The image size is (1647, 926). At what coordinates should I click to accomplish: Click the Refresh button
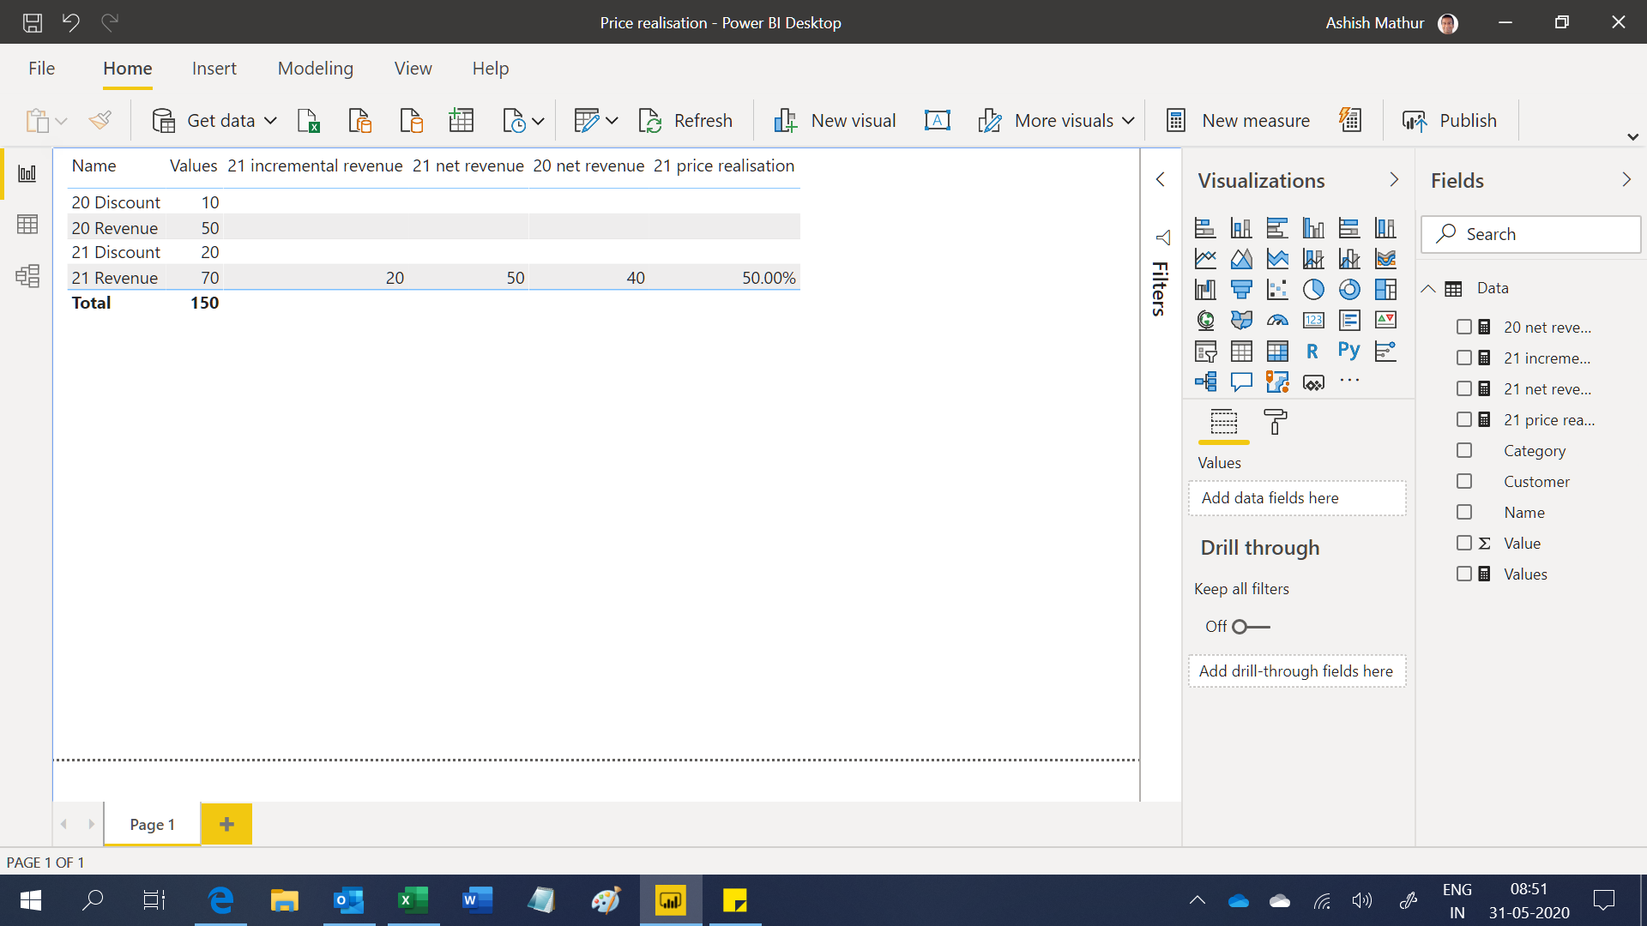coord(685,121)
